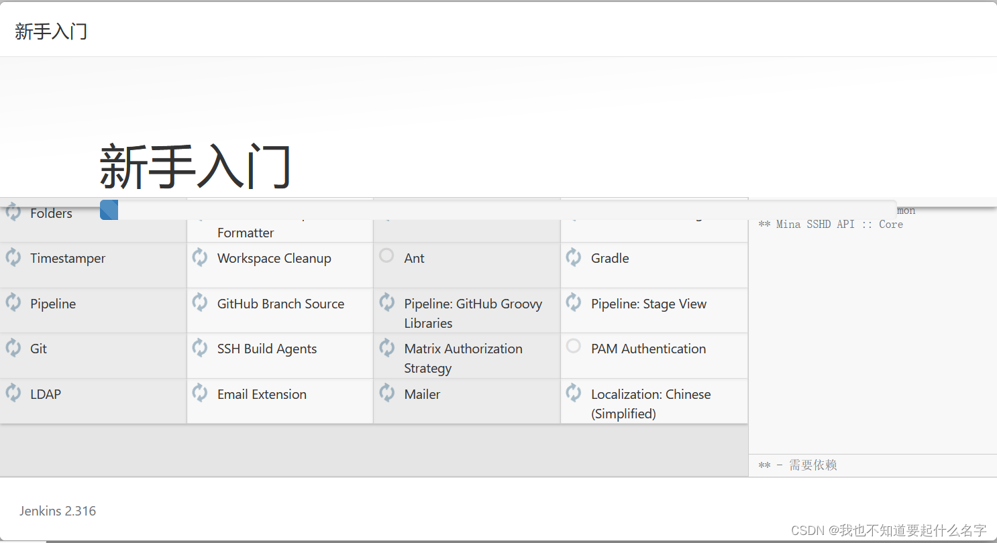The height and width of the screenshot is (543, 997).
Task: Click the blue installation progress bar fill
Action: [x=109, y=210]
